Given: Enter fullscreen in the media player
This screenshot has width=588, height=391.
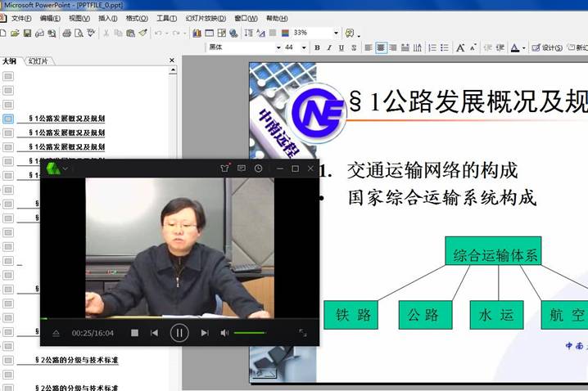Looking at the screenshot, I should [x=303, y=333].
